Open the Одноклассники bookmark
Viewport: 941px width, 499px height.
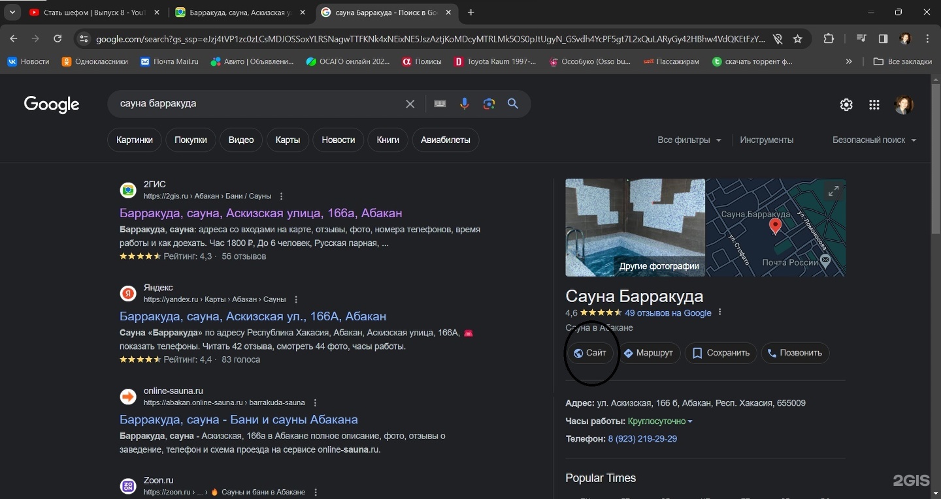95,61
